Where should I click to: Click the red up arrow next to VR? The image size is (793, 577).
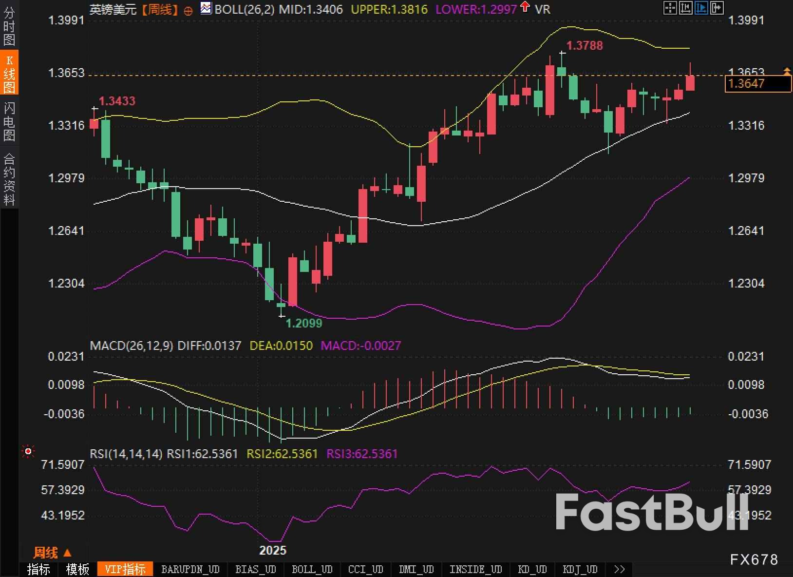(525, 7)
